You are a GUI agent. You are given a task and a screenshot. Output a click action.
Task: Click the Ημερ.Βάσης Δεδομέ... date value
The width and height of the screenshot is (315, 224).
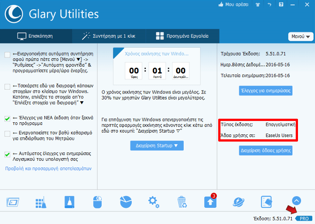(278, 65)
